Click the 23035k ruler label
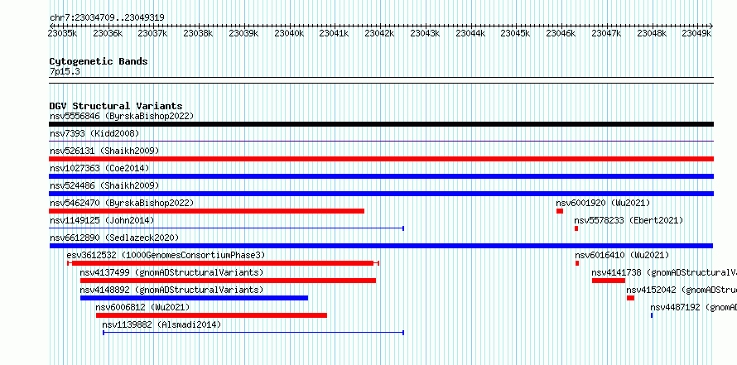This screenshot has height=365, width=737. (63, 33)
